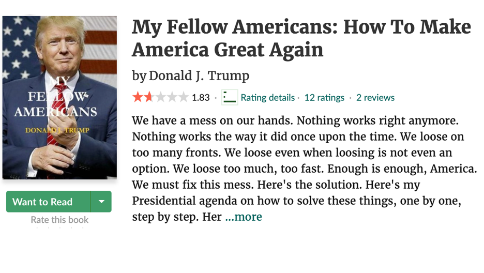Viewport: 484px width, 273px height.
Task: Click the half-filled second rating star
Action: click(149, 97)
